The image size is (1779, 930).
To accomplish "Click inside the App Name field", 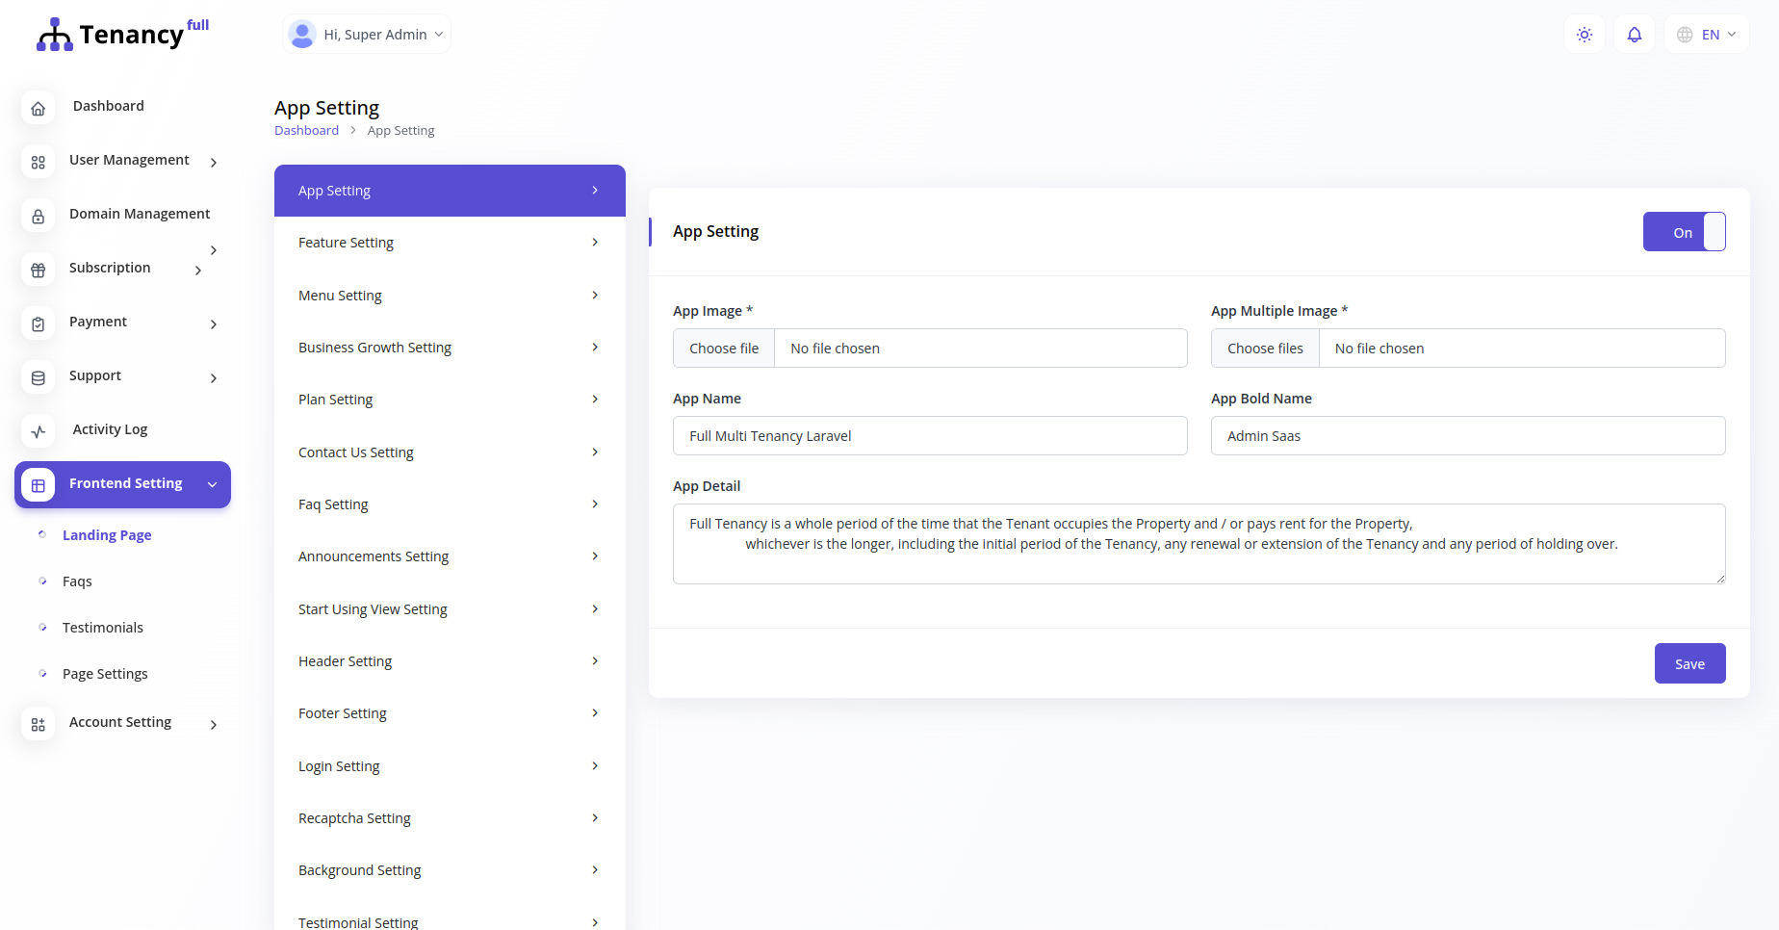I will pos(930,435).
